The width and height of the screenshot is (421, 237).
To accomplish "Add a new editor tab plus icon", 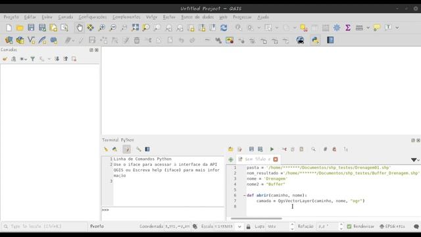I will coord(231,159).
